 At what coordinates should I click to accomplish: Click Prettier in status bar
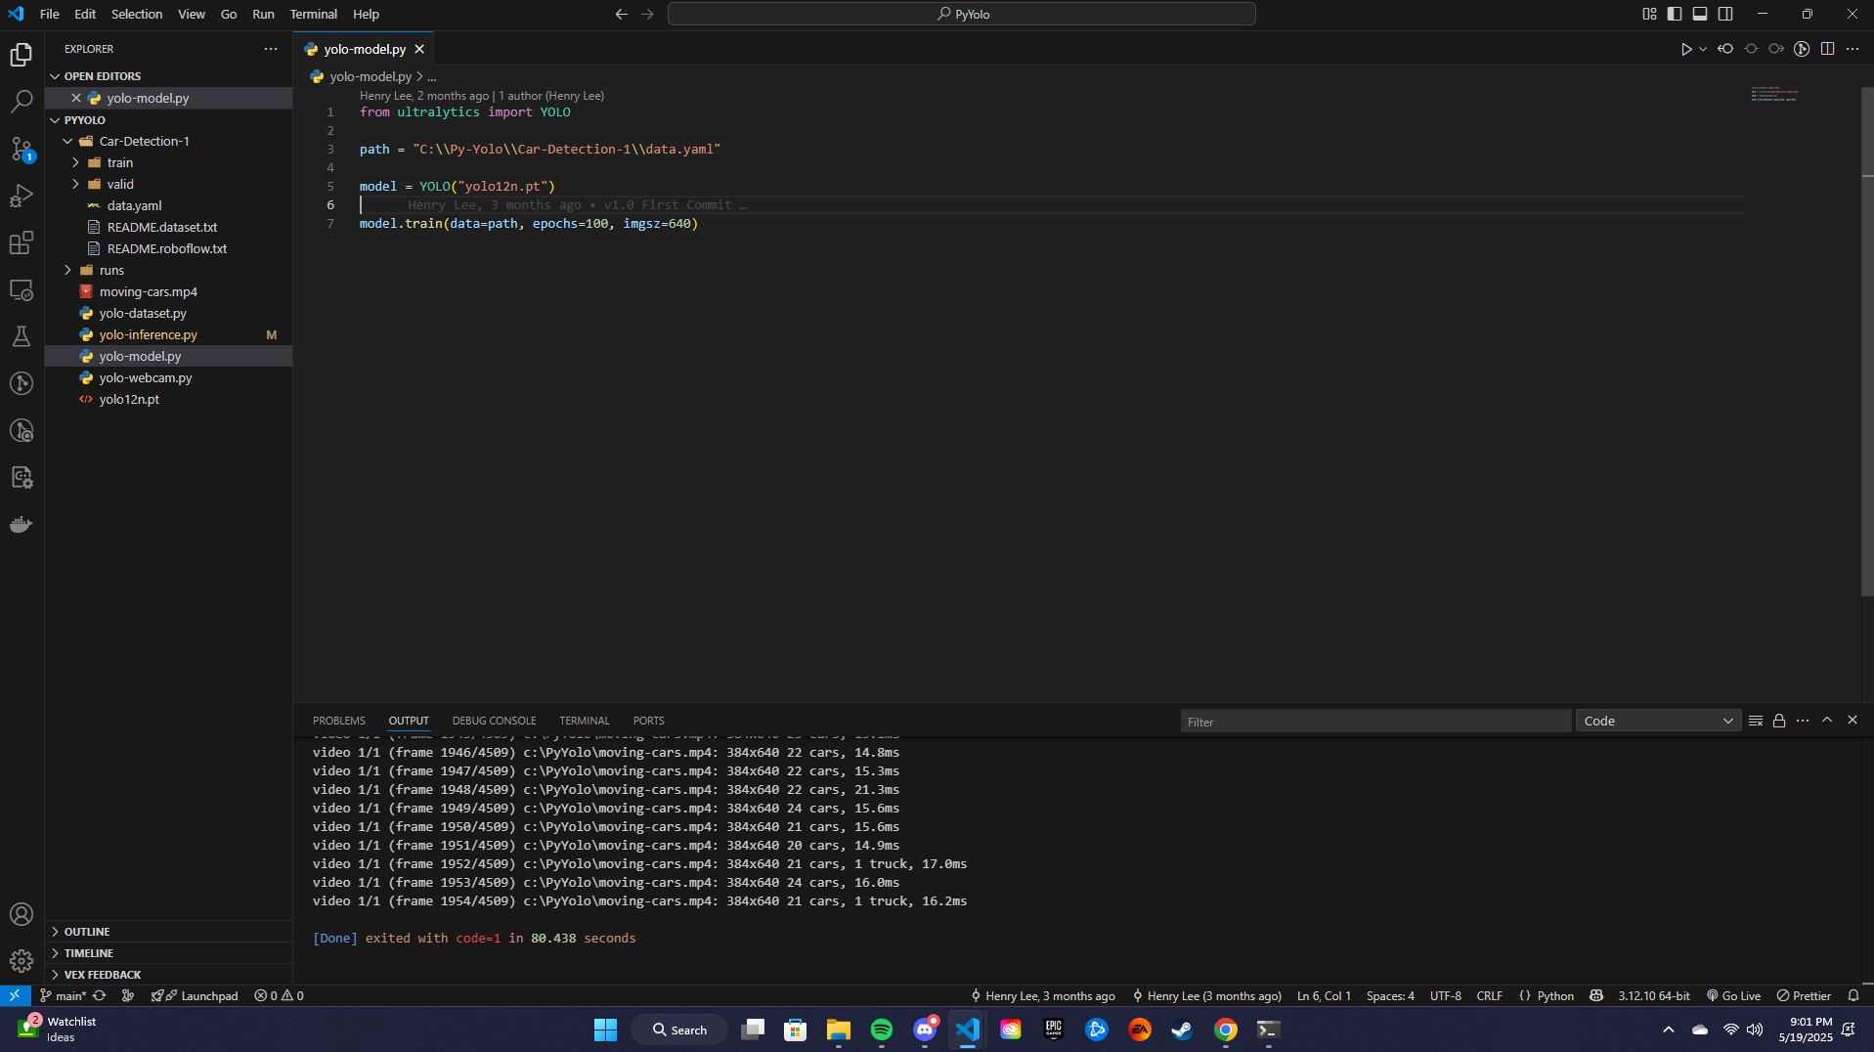1804,995
